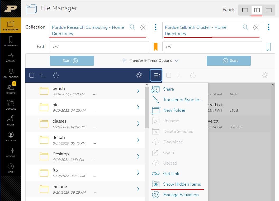279x201 pixels.
Task: Click Logout in the sidebar
Action: [11, 152]
